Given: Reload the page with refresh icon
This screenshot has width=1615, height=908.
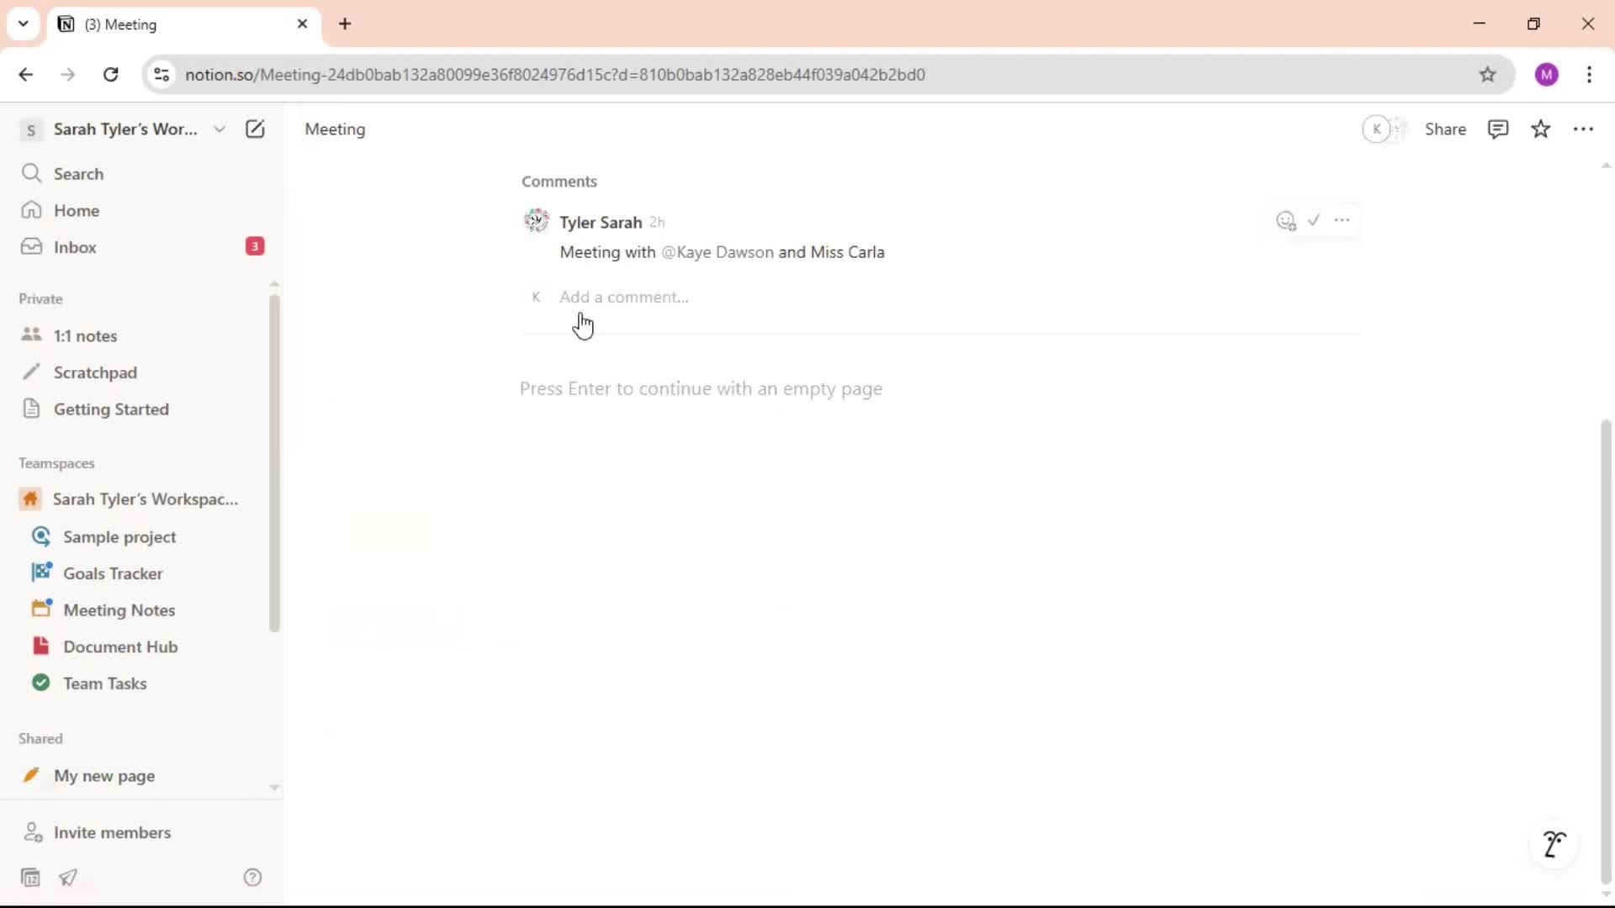Looking at the screenshot, I should click(110, 74).
